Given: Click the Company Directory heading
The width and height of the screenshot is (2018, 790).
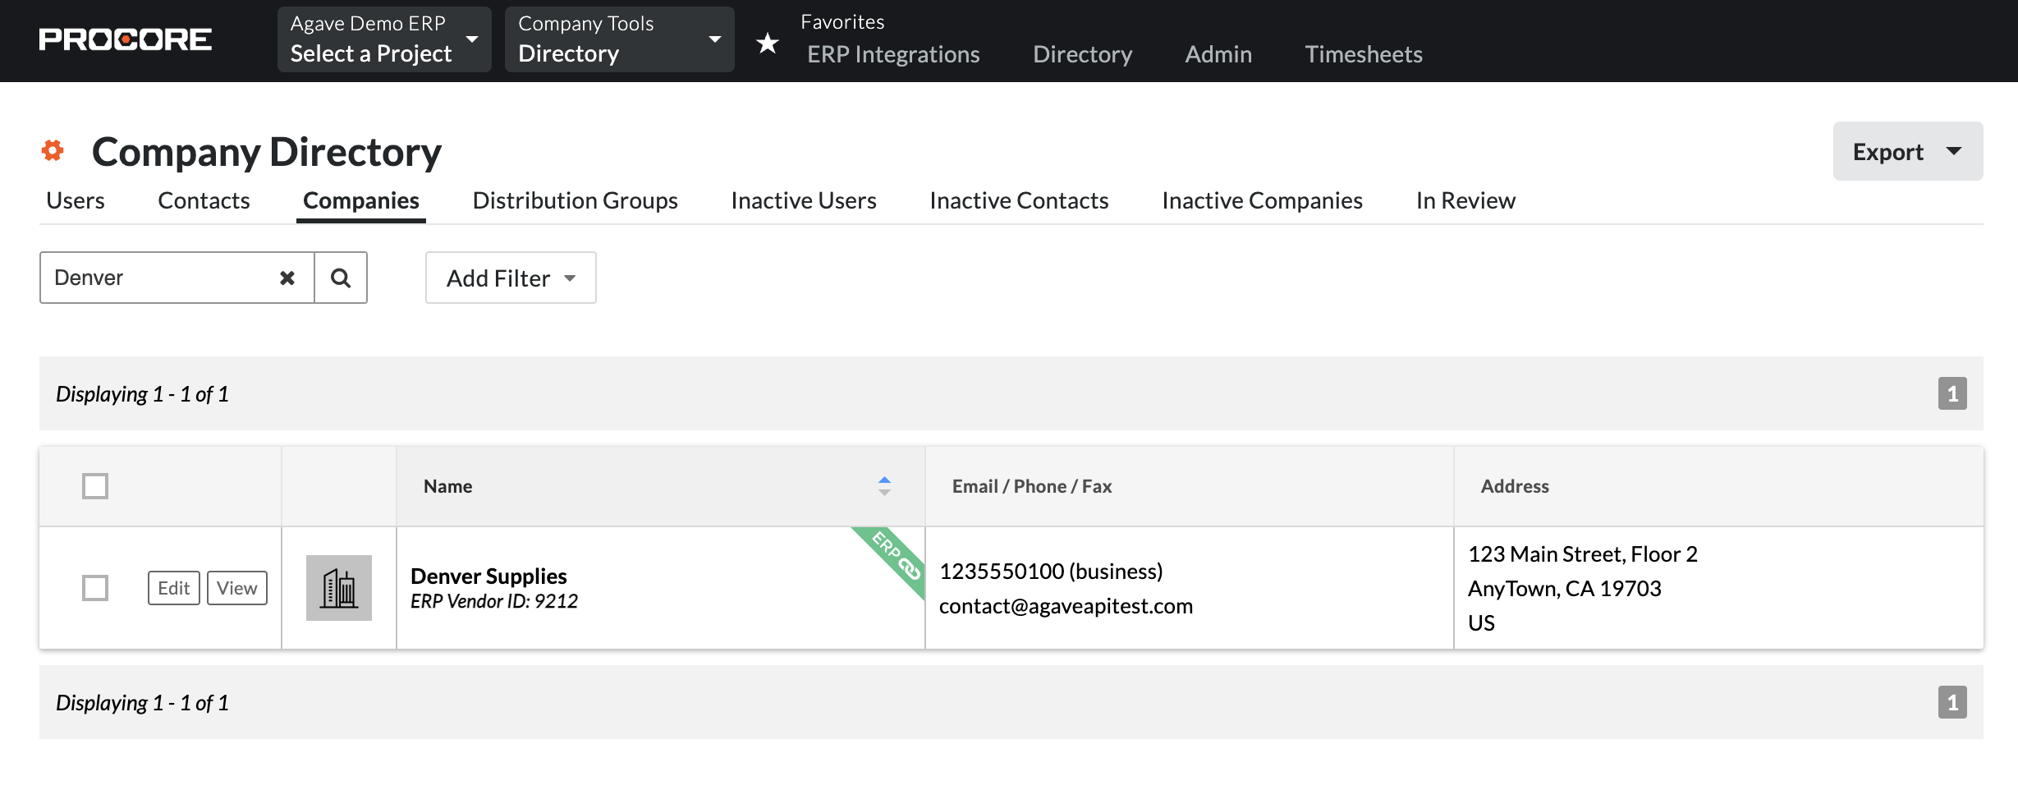Looking at the screenshot, I should pyautogui.click(x=267, y=152).
